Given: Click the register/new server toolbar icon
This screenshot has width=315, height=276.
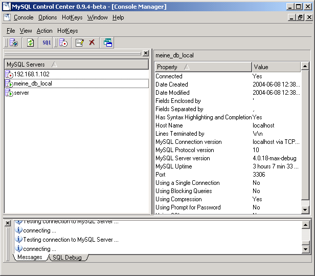Looking at the screenshot, I should tap(14, 43).
